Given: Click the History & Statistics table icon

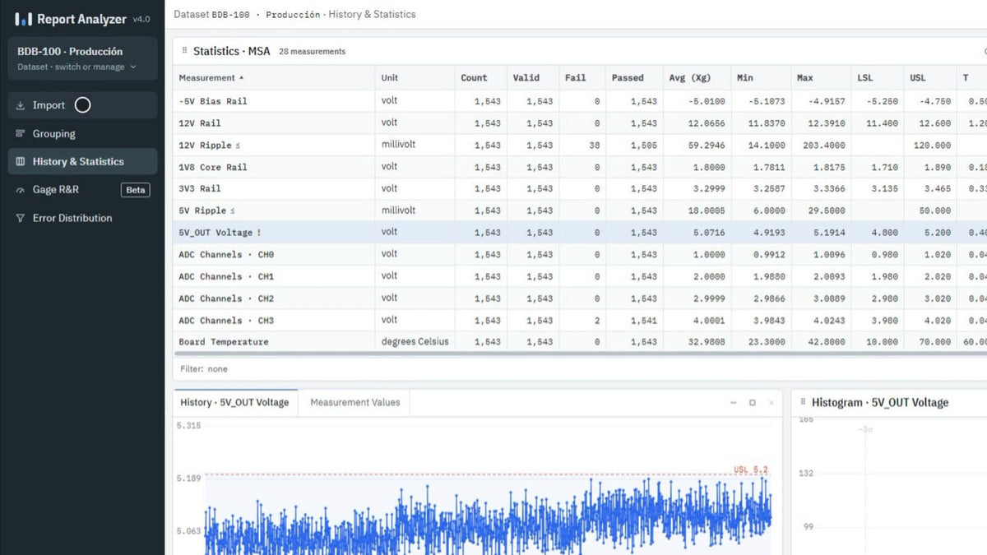Looking at the screenshot, I should click(x=21, y=161).
